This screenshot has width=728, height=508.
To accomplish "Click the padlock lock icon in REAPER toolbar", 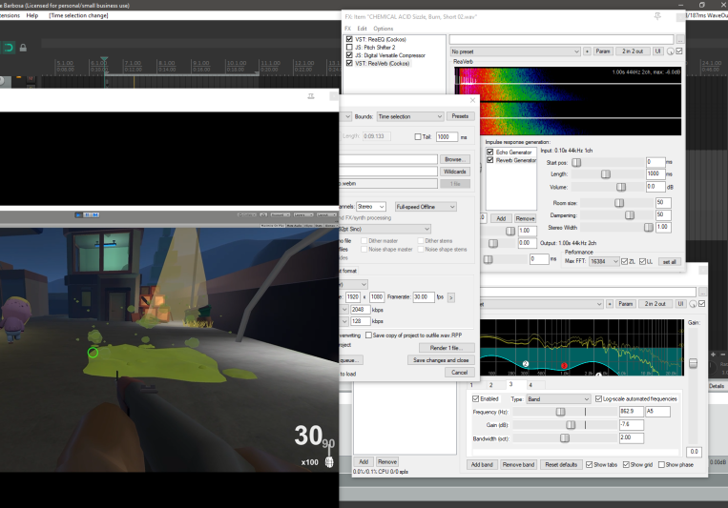I will [x=23, y=48].
